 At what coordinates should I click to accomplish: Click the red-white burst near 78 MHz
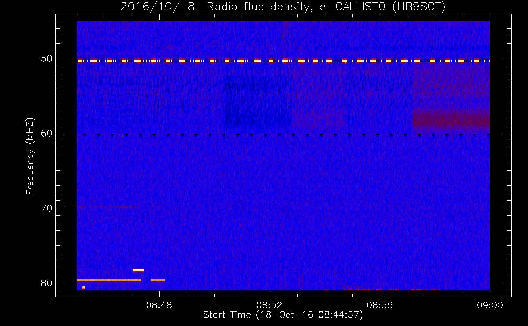pos(138,270)
